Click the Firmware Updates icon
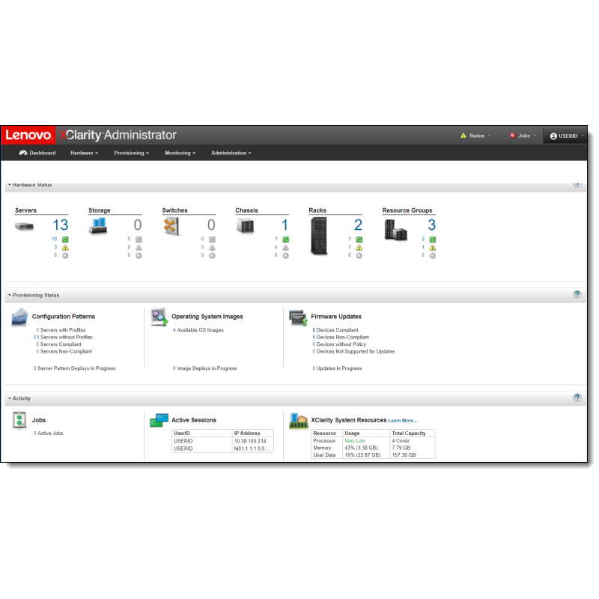 click(x=298, y=317)
